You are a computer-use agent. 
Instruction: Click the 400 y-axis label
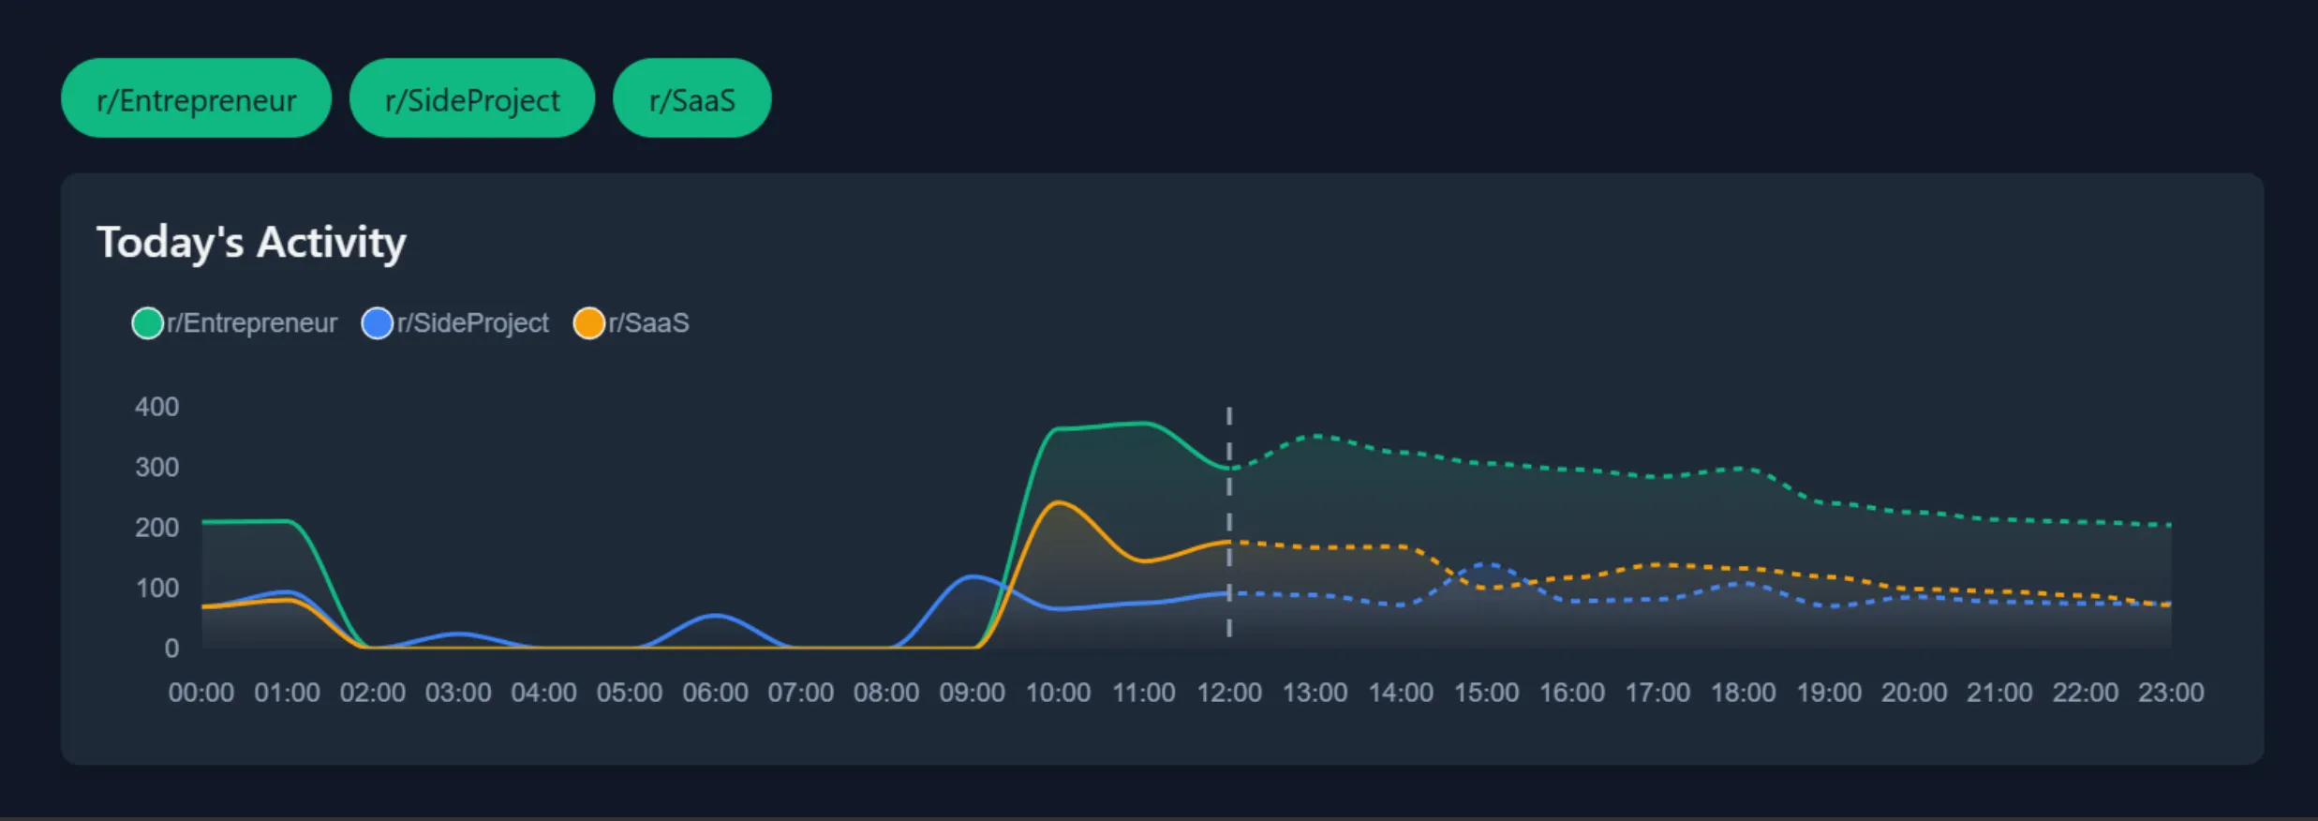(x=156, y=407)
